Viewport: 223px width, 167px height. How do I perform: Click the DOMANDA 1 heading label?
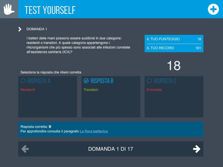click(37, 29)
